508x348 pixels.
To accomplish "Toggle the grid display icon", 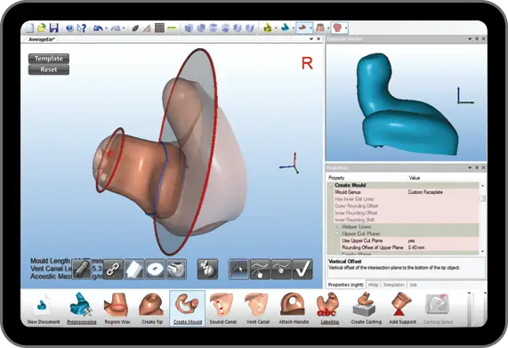I will (x=159, y=28).
